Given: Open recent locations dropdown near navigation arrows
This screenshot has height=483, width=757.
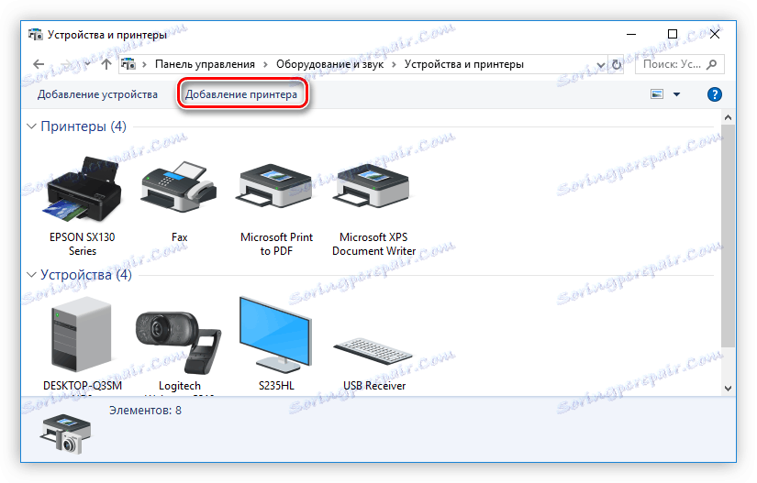Looking at the screenshot, I should click(x=87, y=64).
